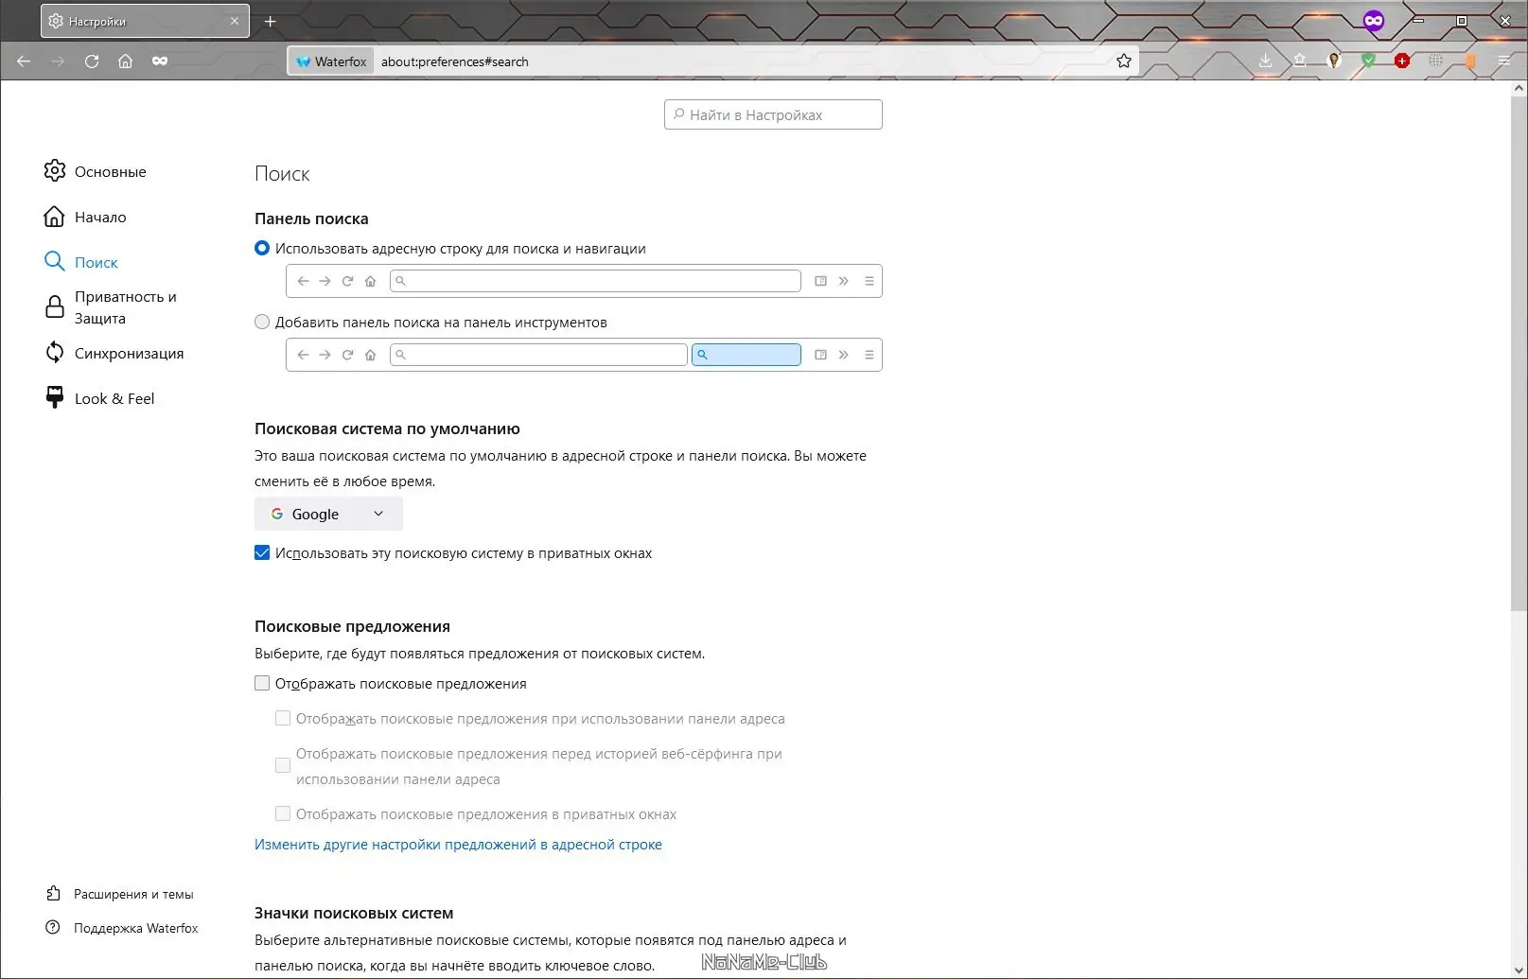Click the question mark icon beside Поддержка Waterfox
1528x979 pixels.
(x=53, y=927)
